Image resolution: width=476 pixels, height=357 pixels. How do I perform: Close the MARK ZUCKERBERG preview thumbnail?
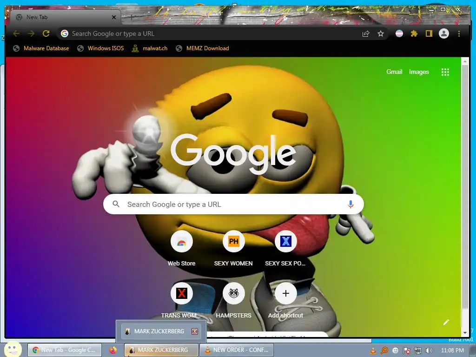coord(195,331)
